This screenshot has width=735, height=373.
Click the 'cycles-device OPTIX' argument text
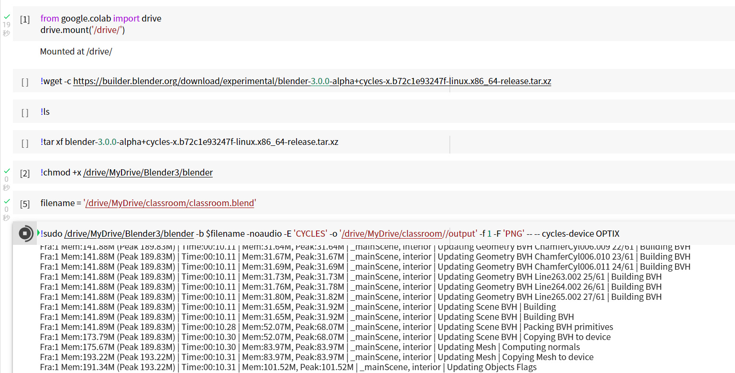coord(581,234)
